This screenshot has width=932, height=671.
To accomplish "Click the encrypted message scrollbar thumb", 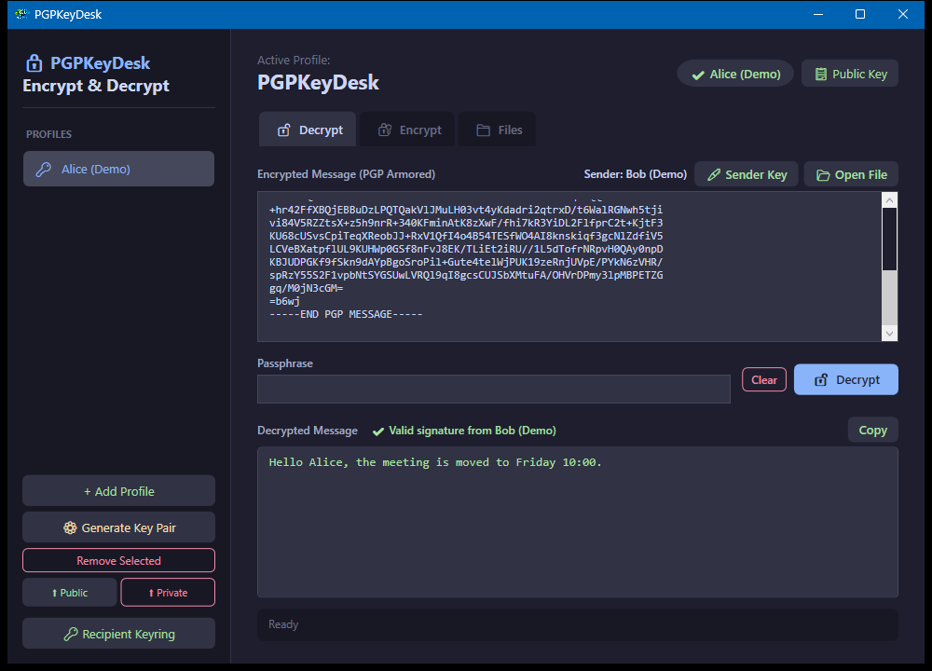I will (x=890, y=239).
